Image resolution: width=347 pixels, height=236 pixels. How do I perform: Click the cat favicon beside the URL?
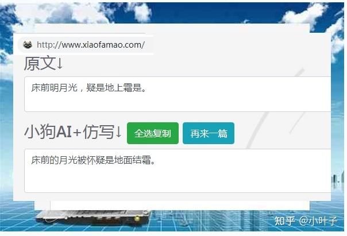tap(28, 45)
